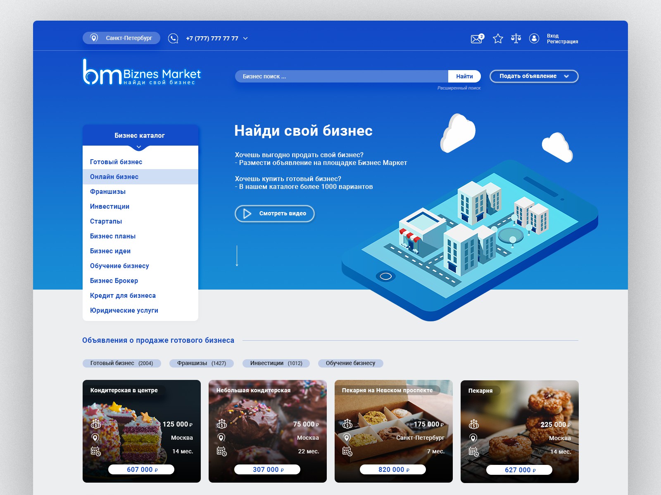Open Кредит для бизнеса catalog item
661x495 pixels.
(140, 296)
